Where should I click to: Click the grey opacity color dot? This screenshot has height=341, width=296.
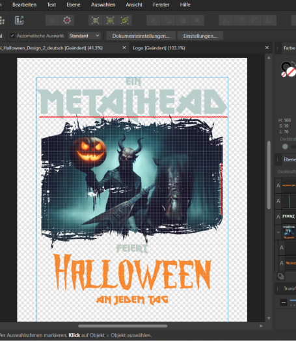point(285,146)
